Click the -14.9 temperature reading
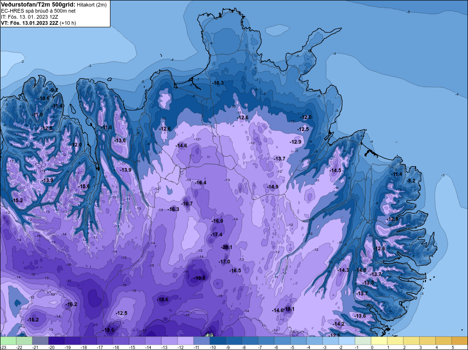 coord(272,187)
